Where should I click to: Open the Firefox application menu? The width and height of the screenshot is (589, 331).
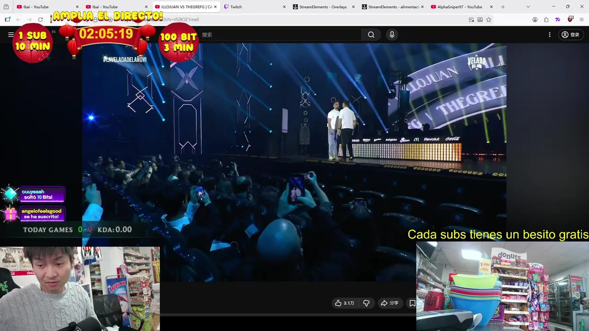(582, 20)
